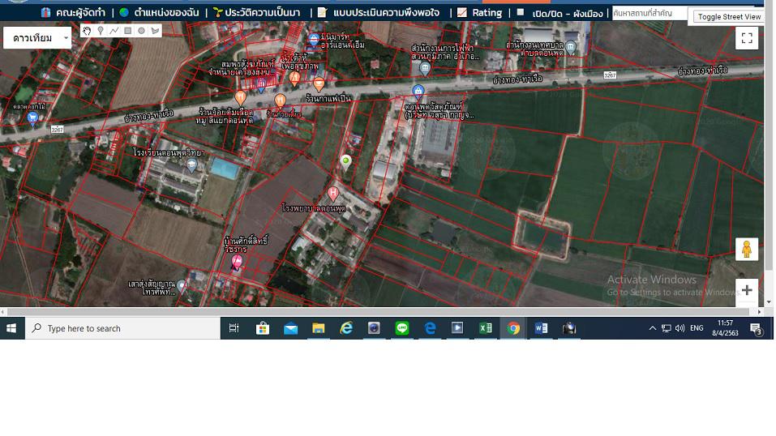The width and height of the screenshot is (776, 436).
Task: Click the vertical scrollbar down arrow
Action: (x=769, y=302)
